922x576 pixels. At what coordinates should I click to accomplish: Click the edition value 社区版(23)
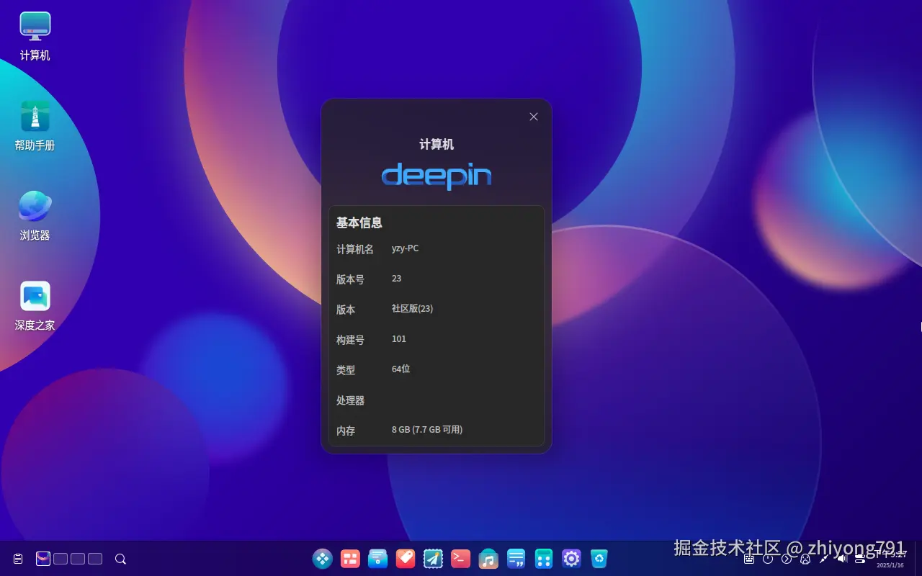(x=413, y=308)
